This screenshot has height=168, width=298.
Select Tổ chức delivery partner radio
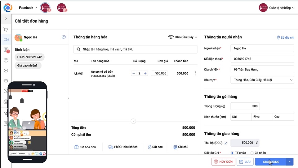232,153
